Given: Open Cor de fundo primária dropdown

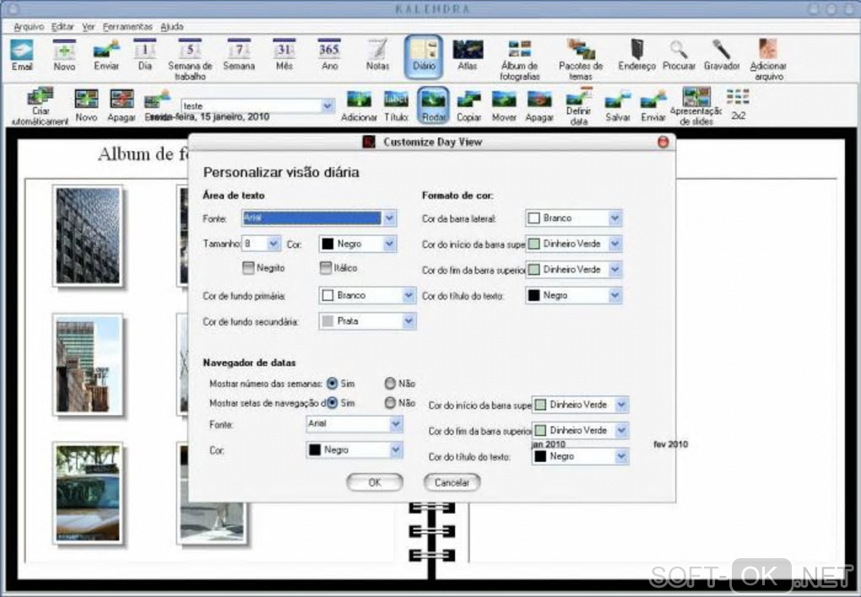Looking at the screenshot, I should (x=409, y=295).
